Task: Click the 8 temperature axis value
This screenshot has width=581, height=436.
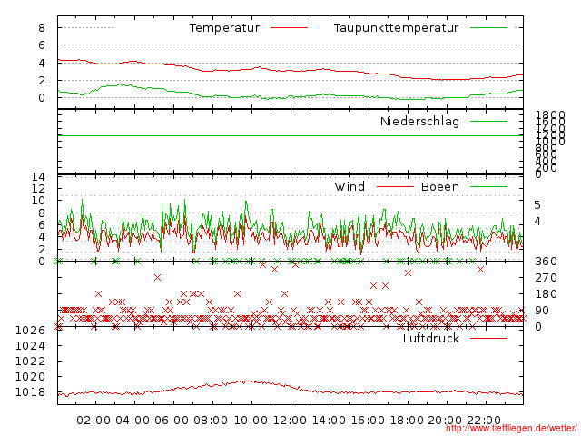Action: point(42,28)
